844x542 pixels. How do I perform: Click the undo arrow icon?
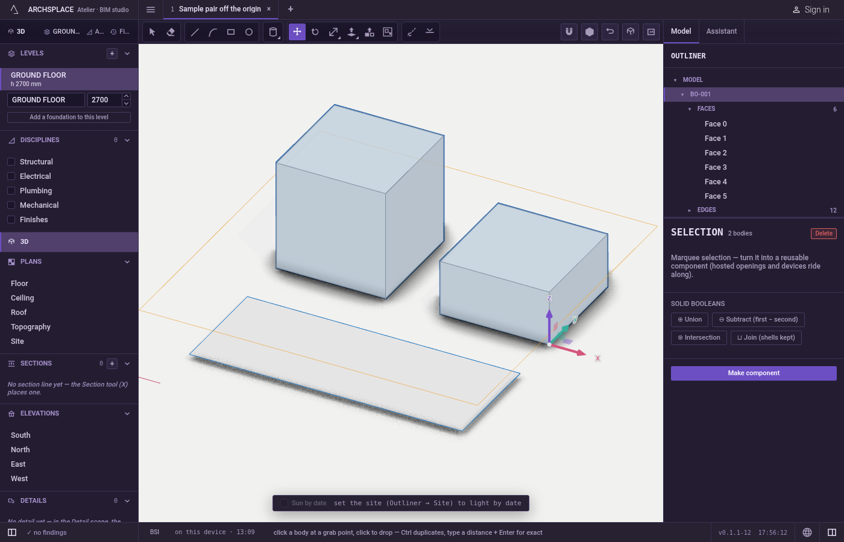point(610,32)
